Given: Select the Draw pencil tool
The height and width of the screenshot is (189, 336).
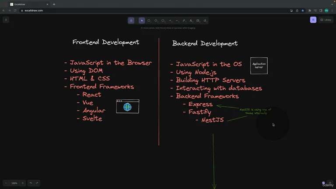Looking at the screenshot, I should tap(184, 21).
